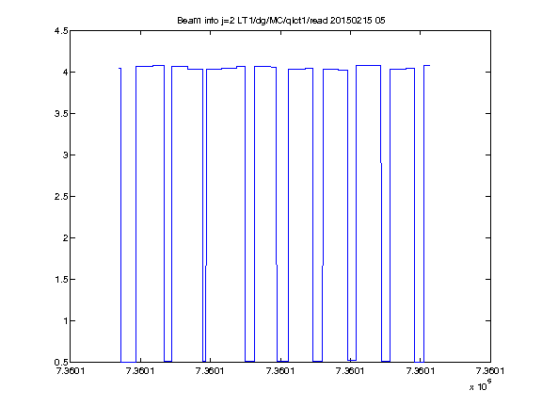Select the final short blue segment ending the trace
The width and height of the screenshot is (542, 407).
(x=427, y=65)
